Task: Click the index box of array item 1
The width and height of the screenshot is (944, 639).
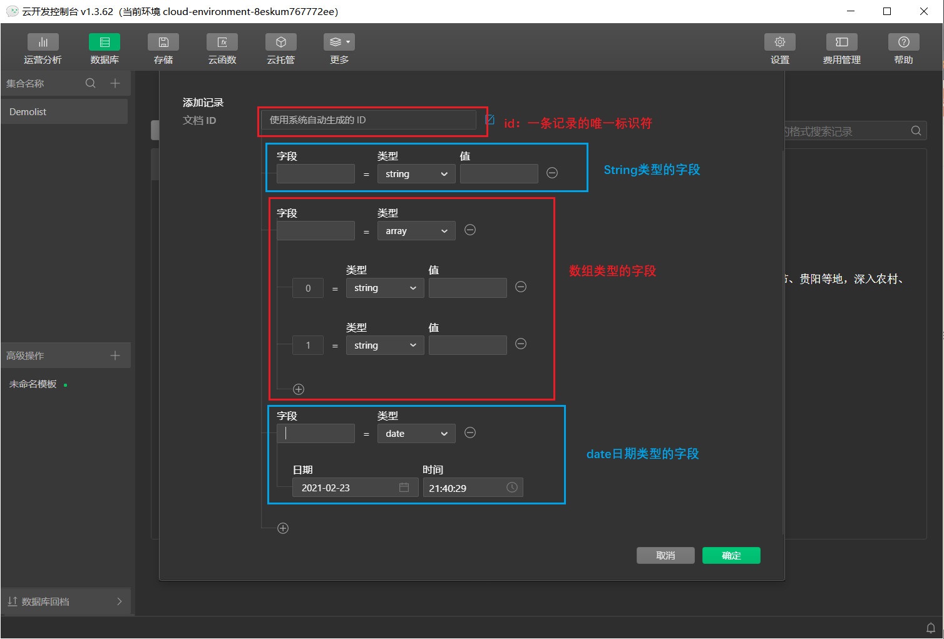Action: pyautogui.click(x=308, y=345)
